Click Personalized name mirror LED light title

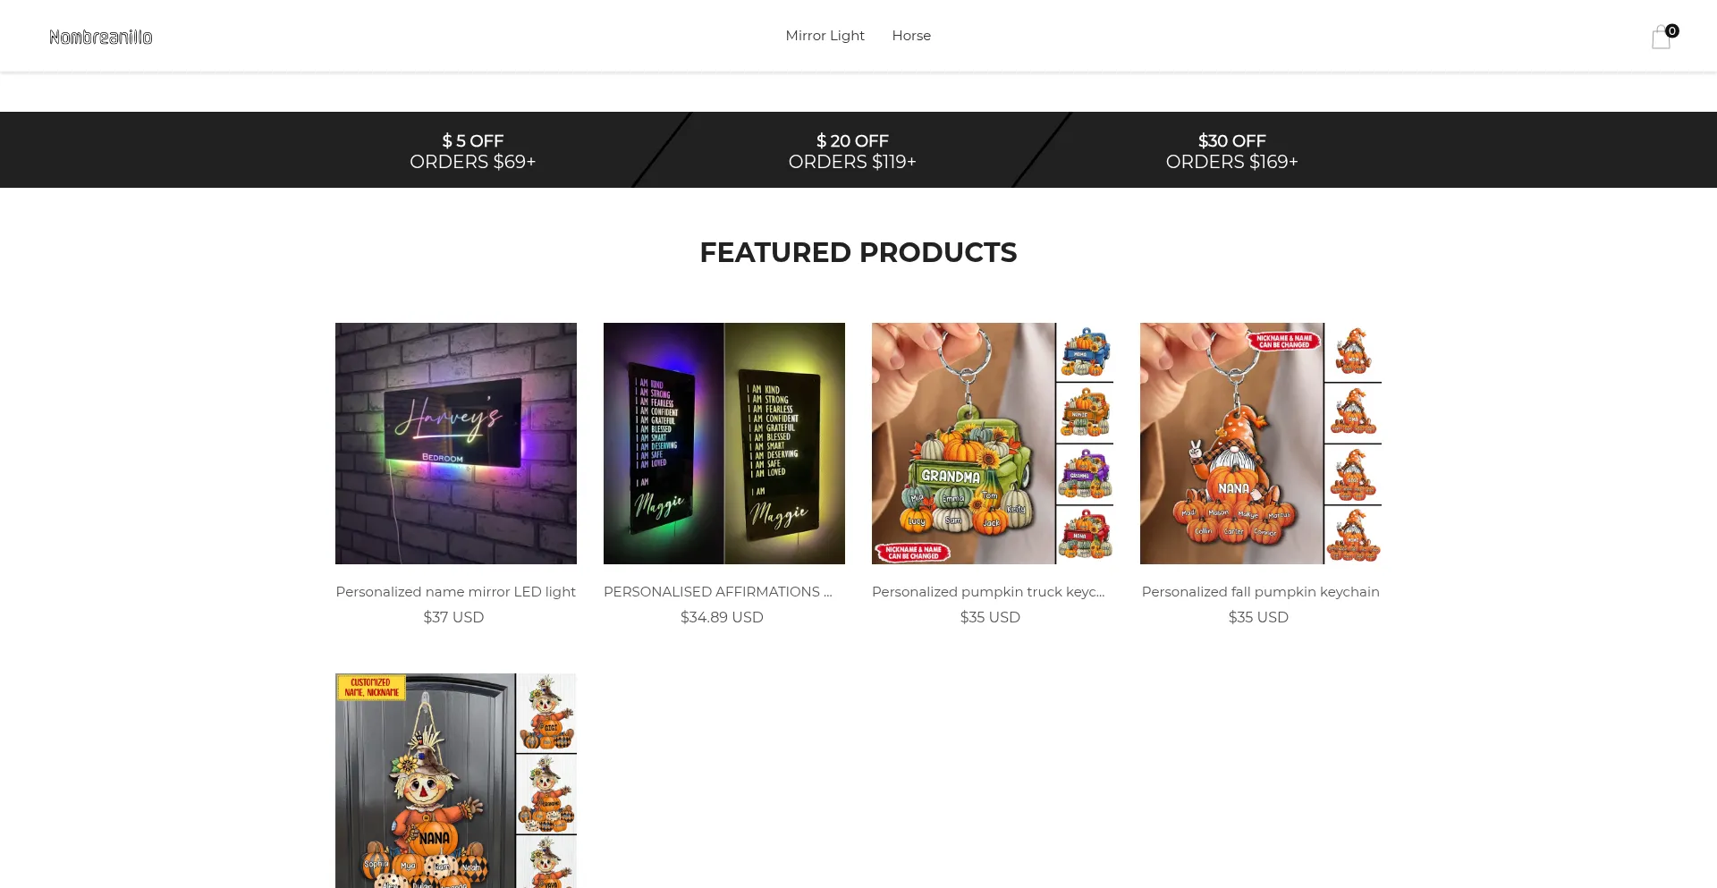point(456,592)
